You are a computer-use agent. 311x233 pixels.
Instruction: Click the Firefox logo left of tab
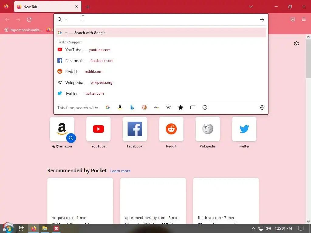[x=6, y=7]
